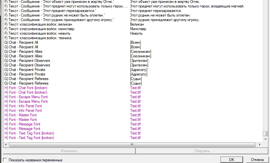
Task: Click the value 'Великан'
Action: (x=137, y=24)
